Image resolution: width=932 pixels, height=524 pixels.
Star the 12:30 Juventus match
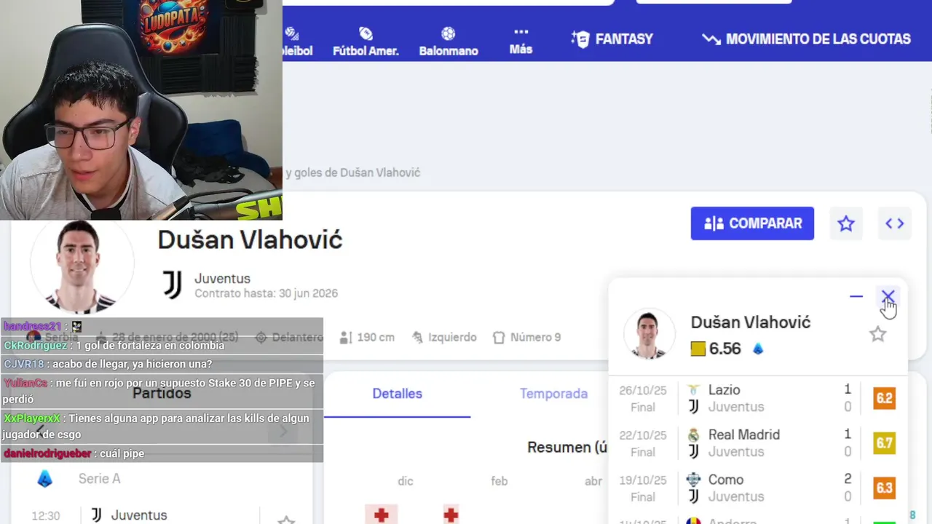coord(286,520)
